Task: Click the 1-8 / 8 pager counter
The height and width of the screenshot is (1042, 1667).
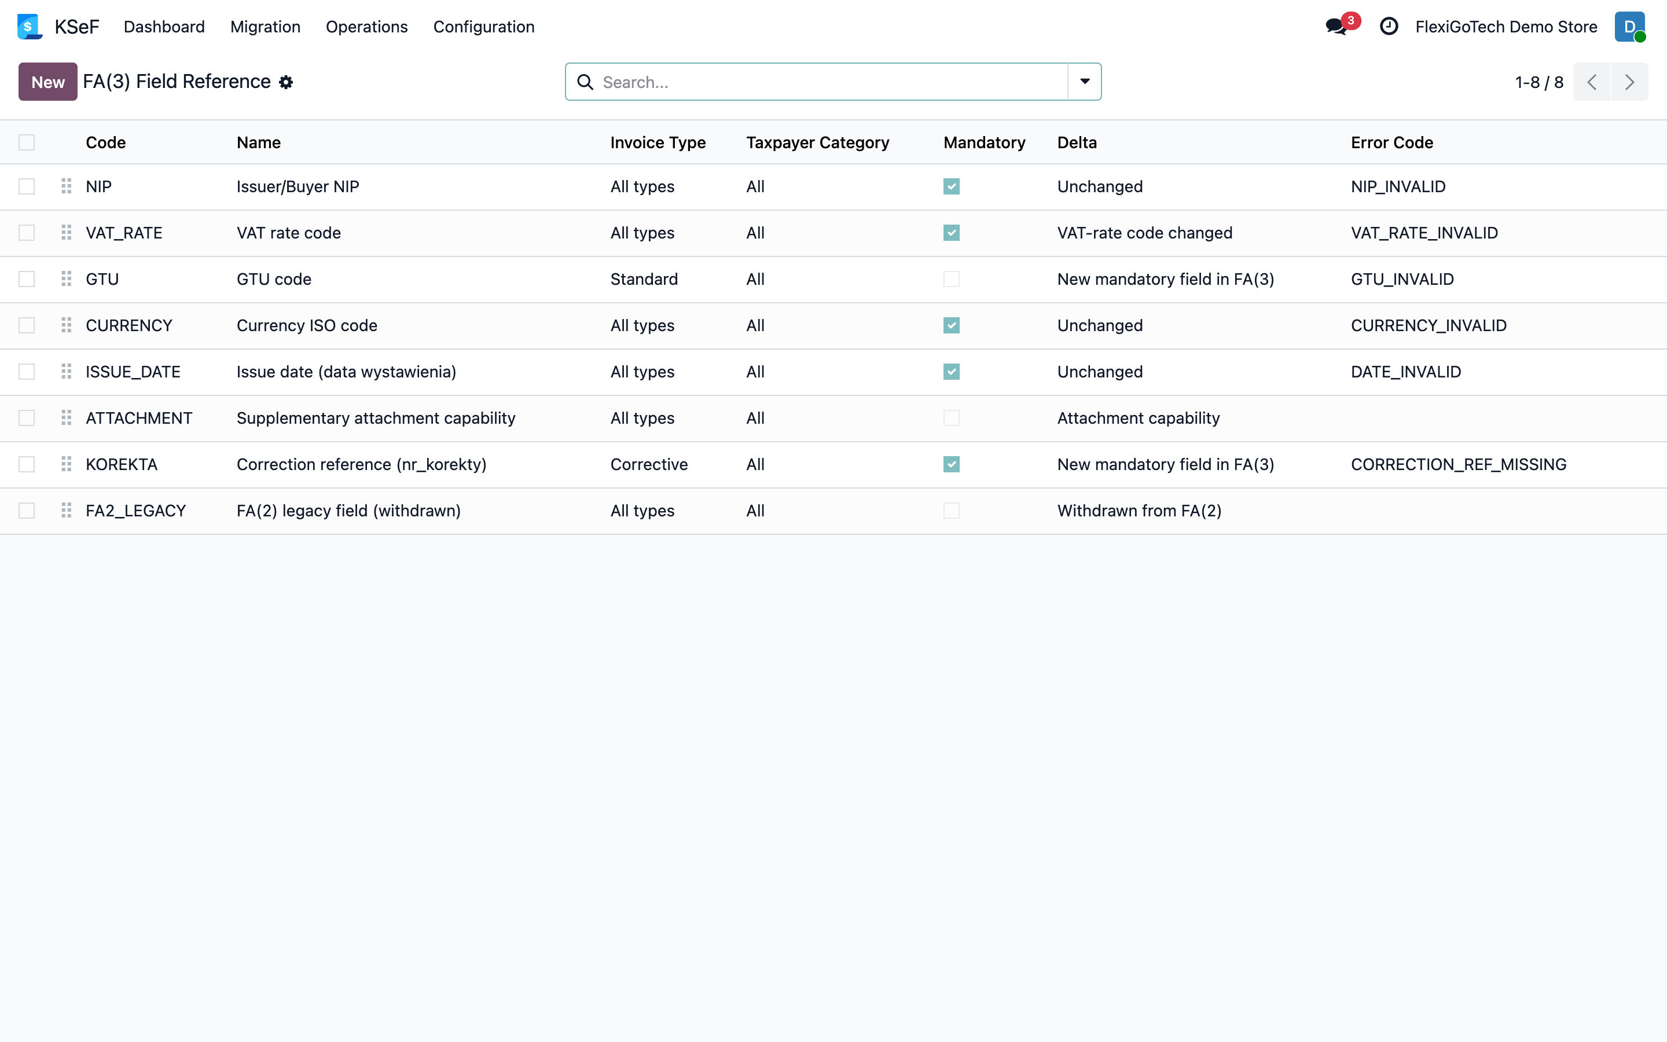Action: 1539,83
